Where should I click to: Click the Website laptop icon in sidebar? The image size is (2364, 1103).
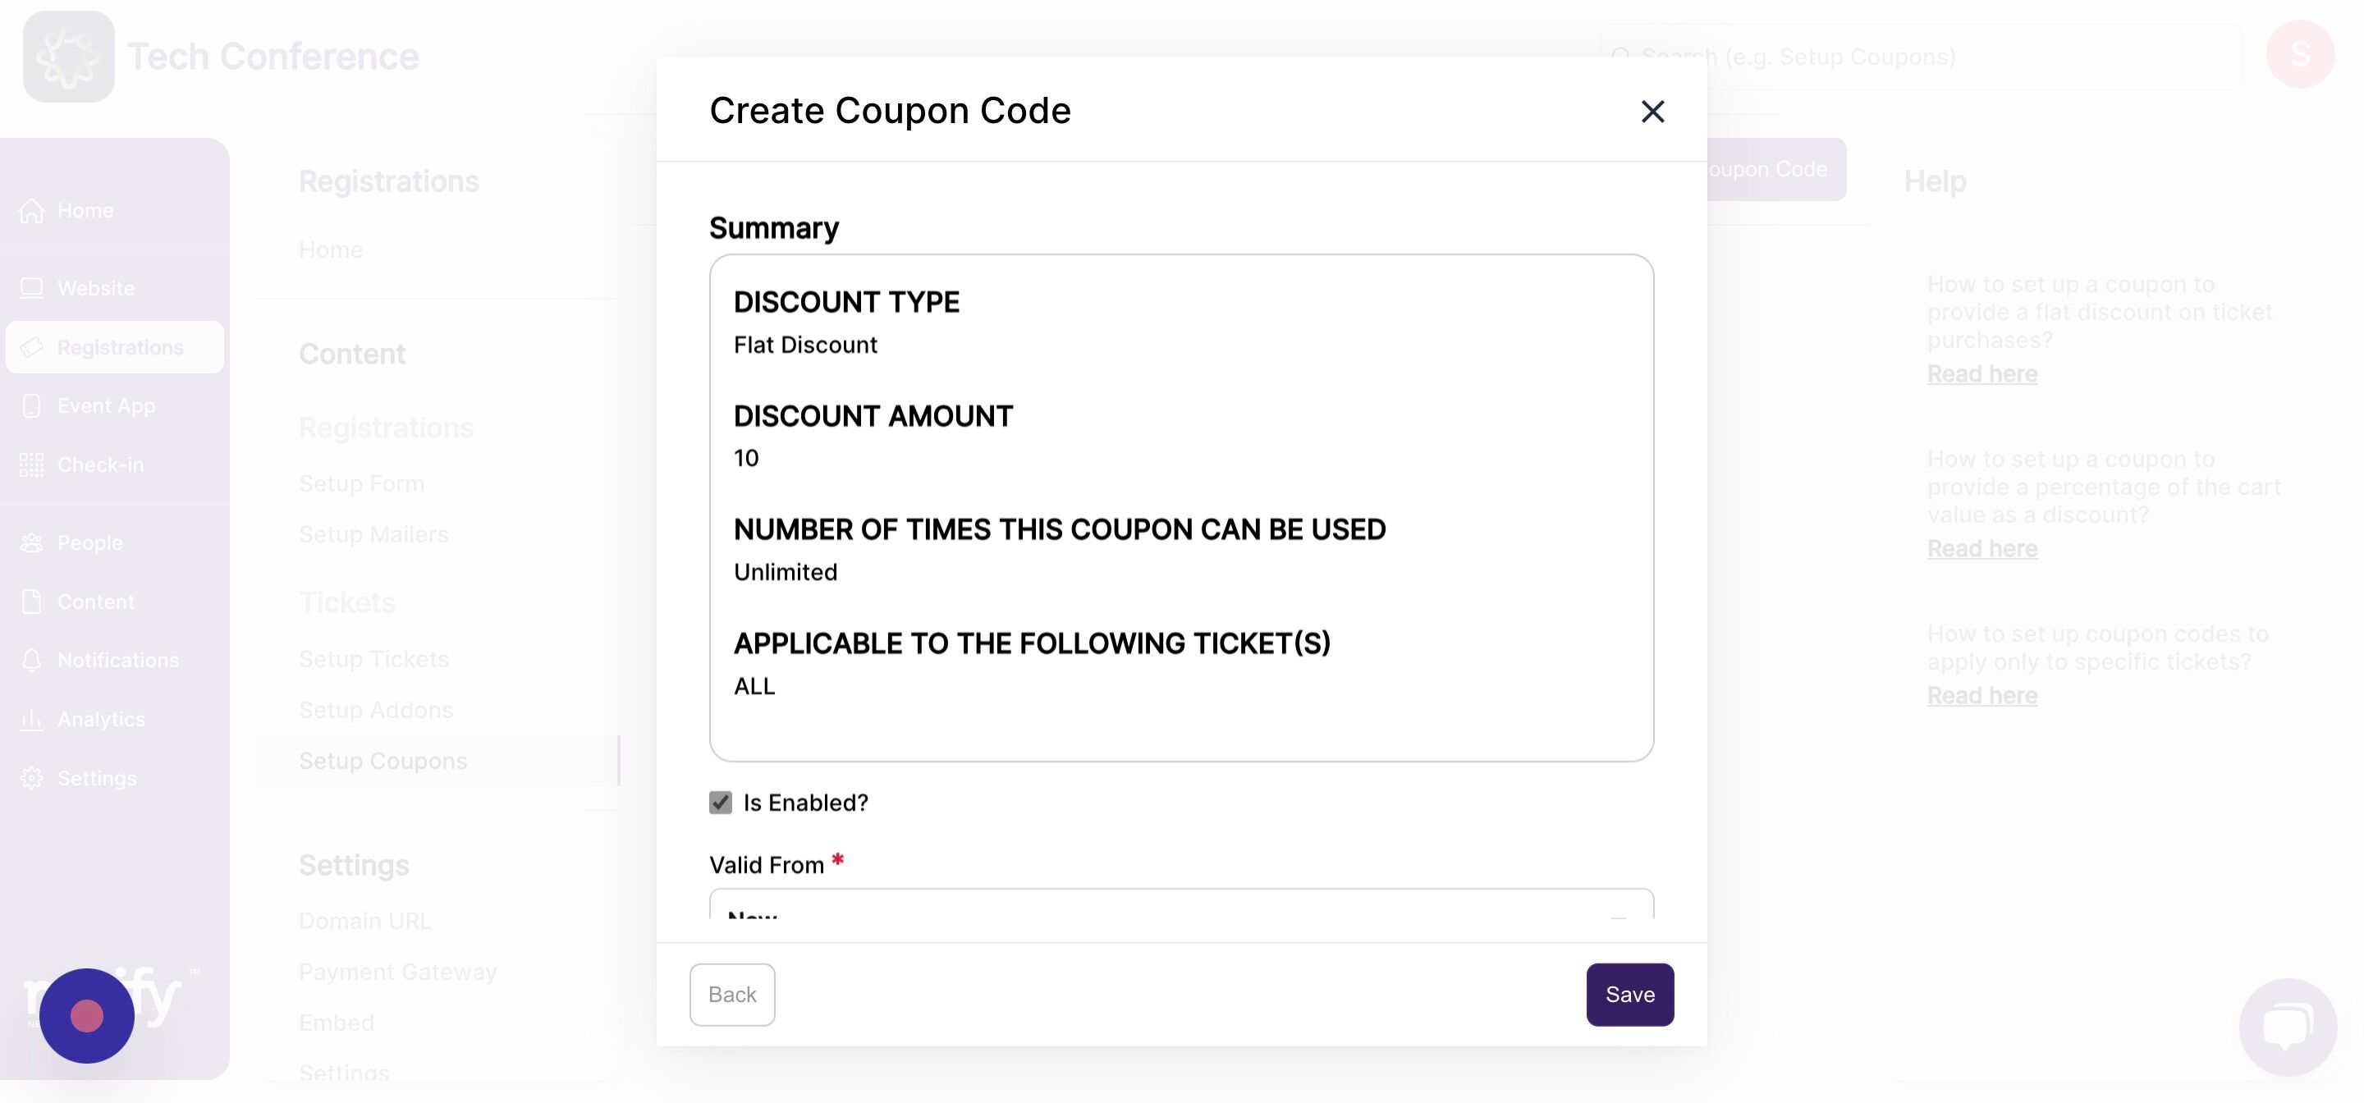pos(31,288)
